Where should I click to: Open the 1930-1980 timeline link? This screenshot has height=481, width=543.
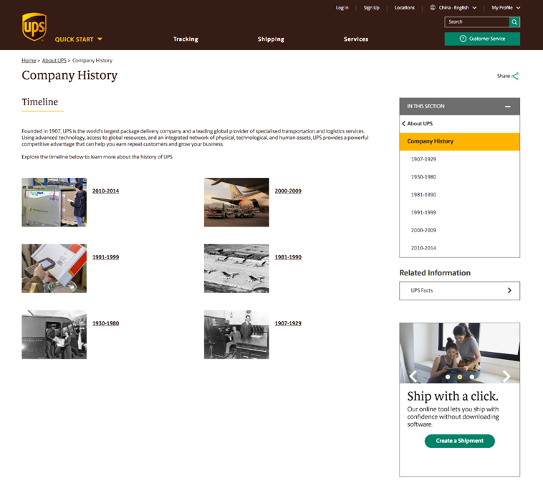click(105, 323)
